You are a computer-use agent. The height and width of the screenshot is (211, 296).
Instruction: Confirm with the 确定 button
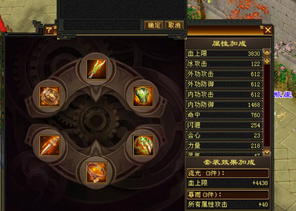click(154, 25)
